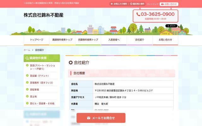Click green arrow icon beside 貸駐車場

(27, 89)
